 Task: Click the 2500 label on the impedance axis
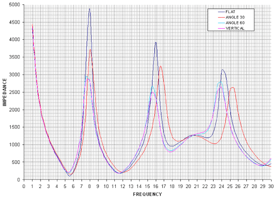pyautogui.click(x=14, y=92)
